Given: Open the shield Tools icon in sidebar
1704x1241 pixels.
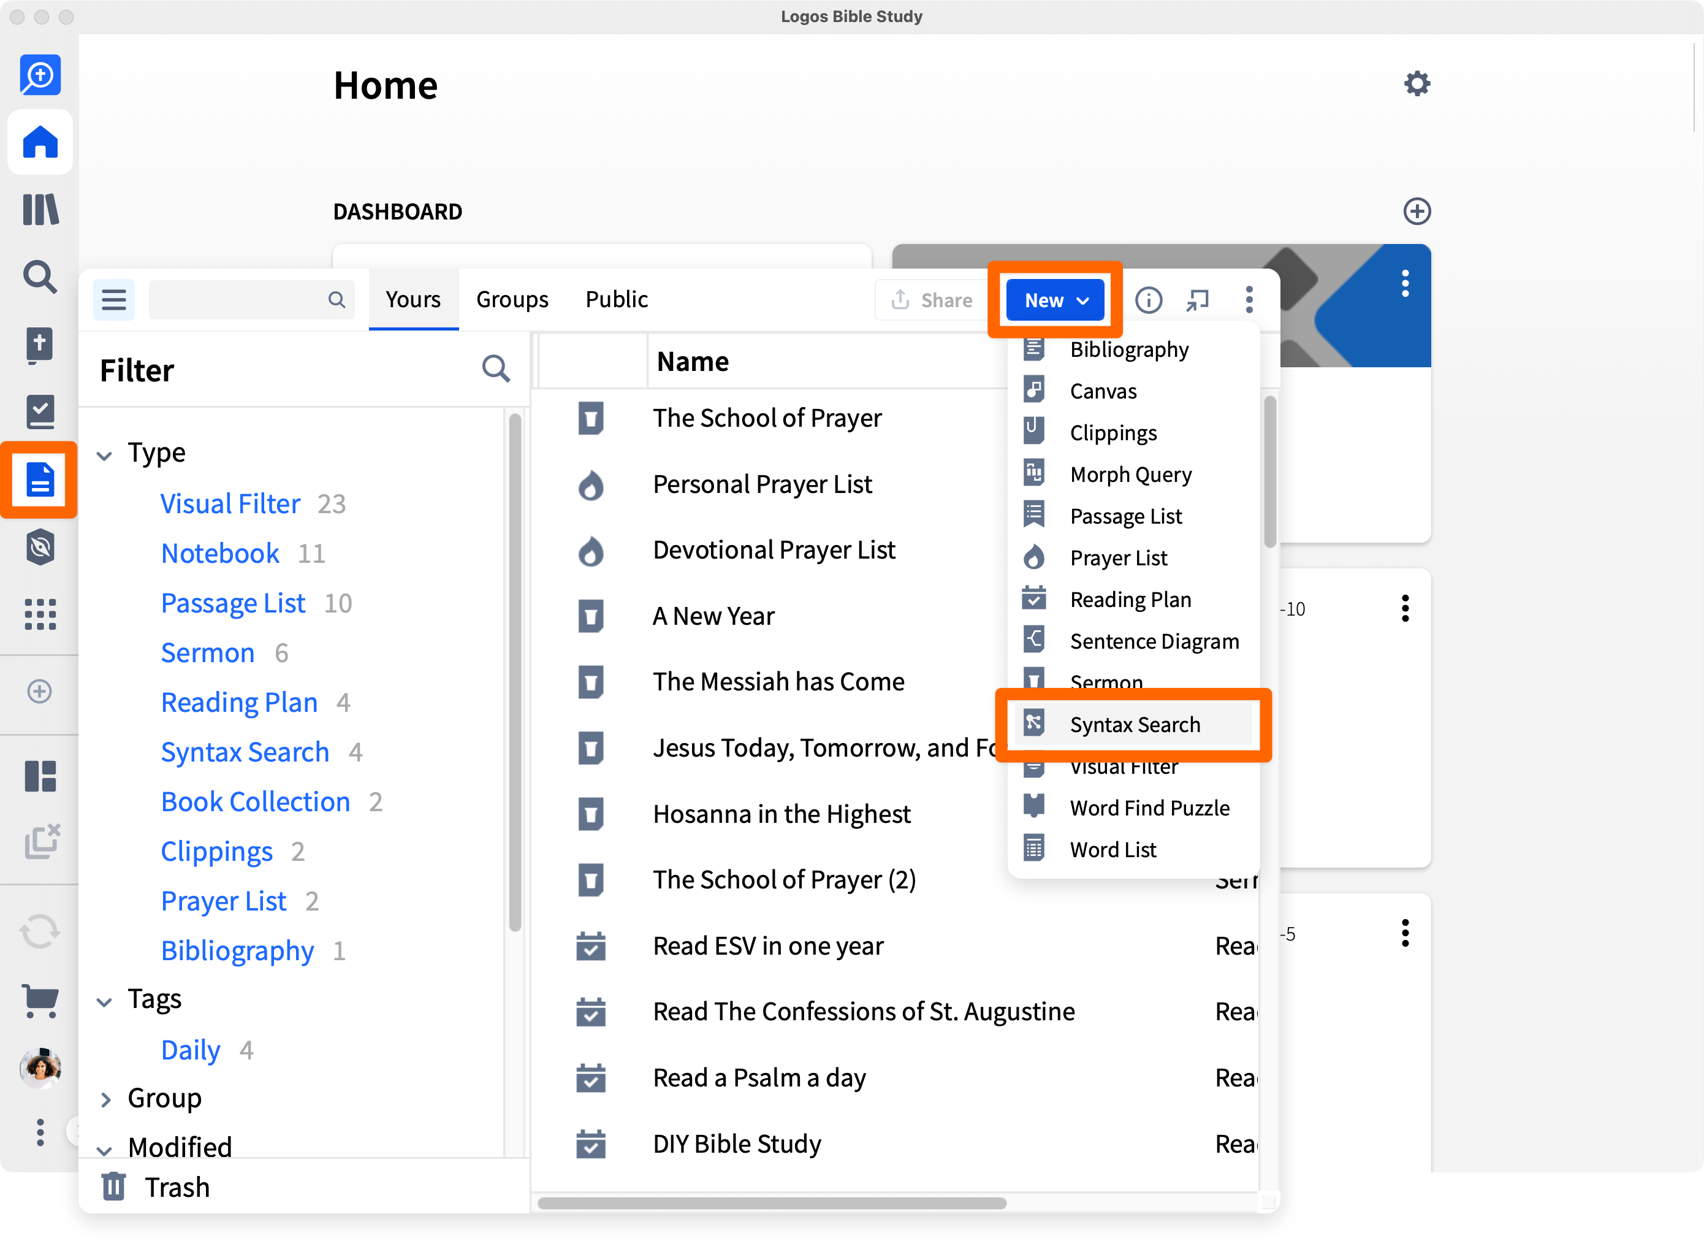Looking at the screenshot, I should coord(40,547).
